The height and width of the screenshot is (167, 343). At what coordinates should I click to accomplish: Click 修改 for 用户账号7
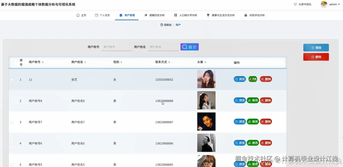coord(253,121)
